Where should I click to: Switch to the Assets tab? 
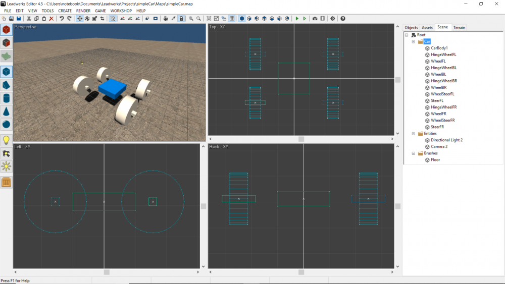click(427, 28)
